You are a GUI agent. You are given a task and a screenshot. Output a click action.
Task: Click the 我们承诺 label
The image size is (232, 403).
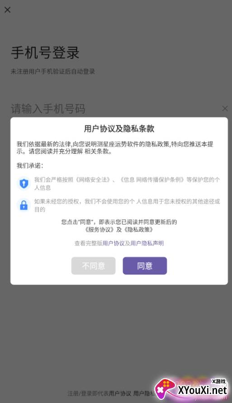pos(30,166)
